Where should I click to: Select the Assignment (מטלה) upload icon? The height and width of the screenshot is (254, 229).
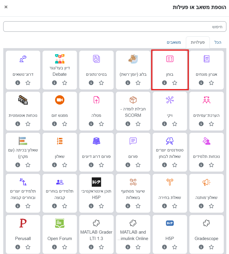click(96, 100)
